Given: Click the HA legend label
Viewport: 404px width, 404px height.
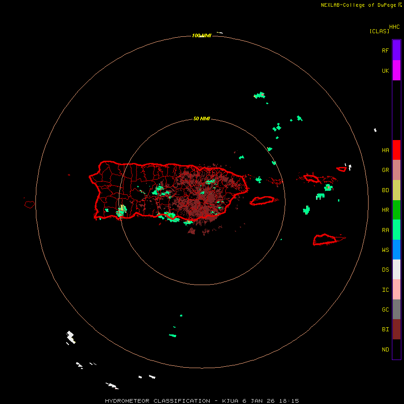Looking at the screenshot, I should pyautogui.click(x=385, y=150).
